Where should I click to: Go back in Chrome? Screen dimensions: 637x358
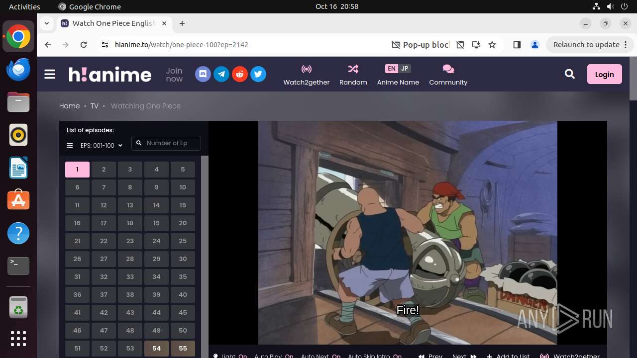click(48, 45)
